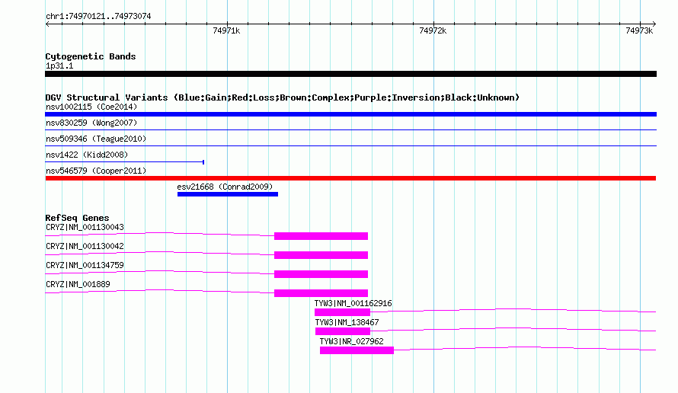Click the 74971k ruler tick label
Screen dimensions: 678x393
[226, 30]
